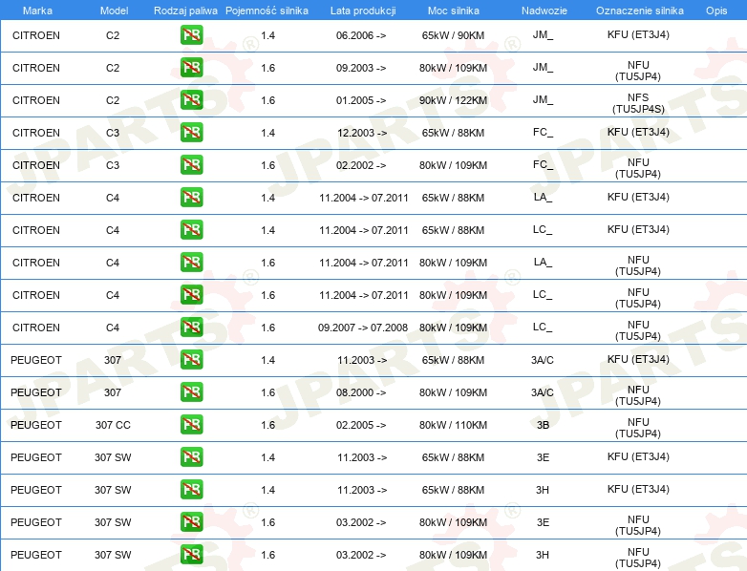Viewport: 747px width, 571px height.
Task: Select the production date '06.2006 ->'
Action: 361,35
